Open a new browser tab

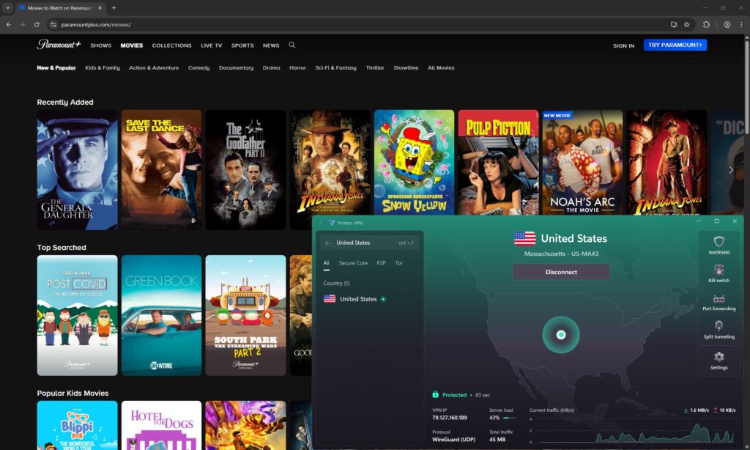pos(114,7)
